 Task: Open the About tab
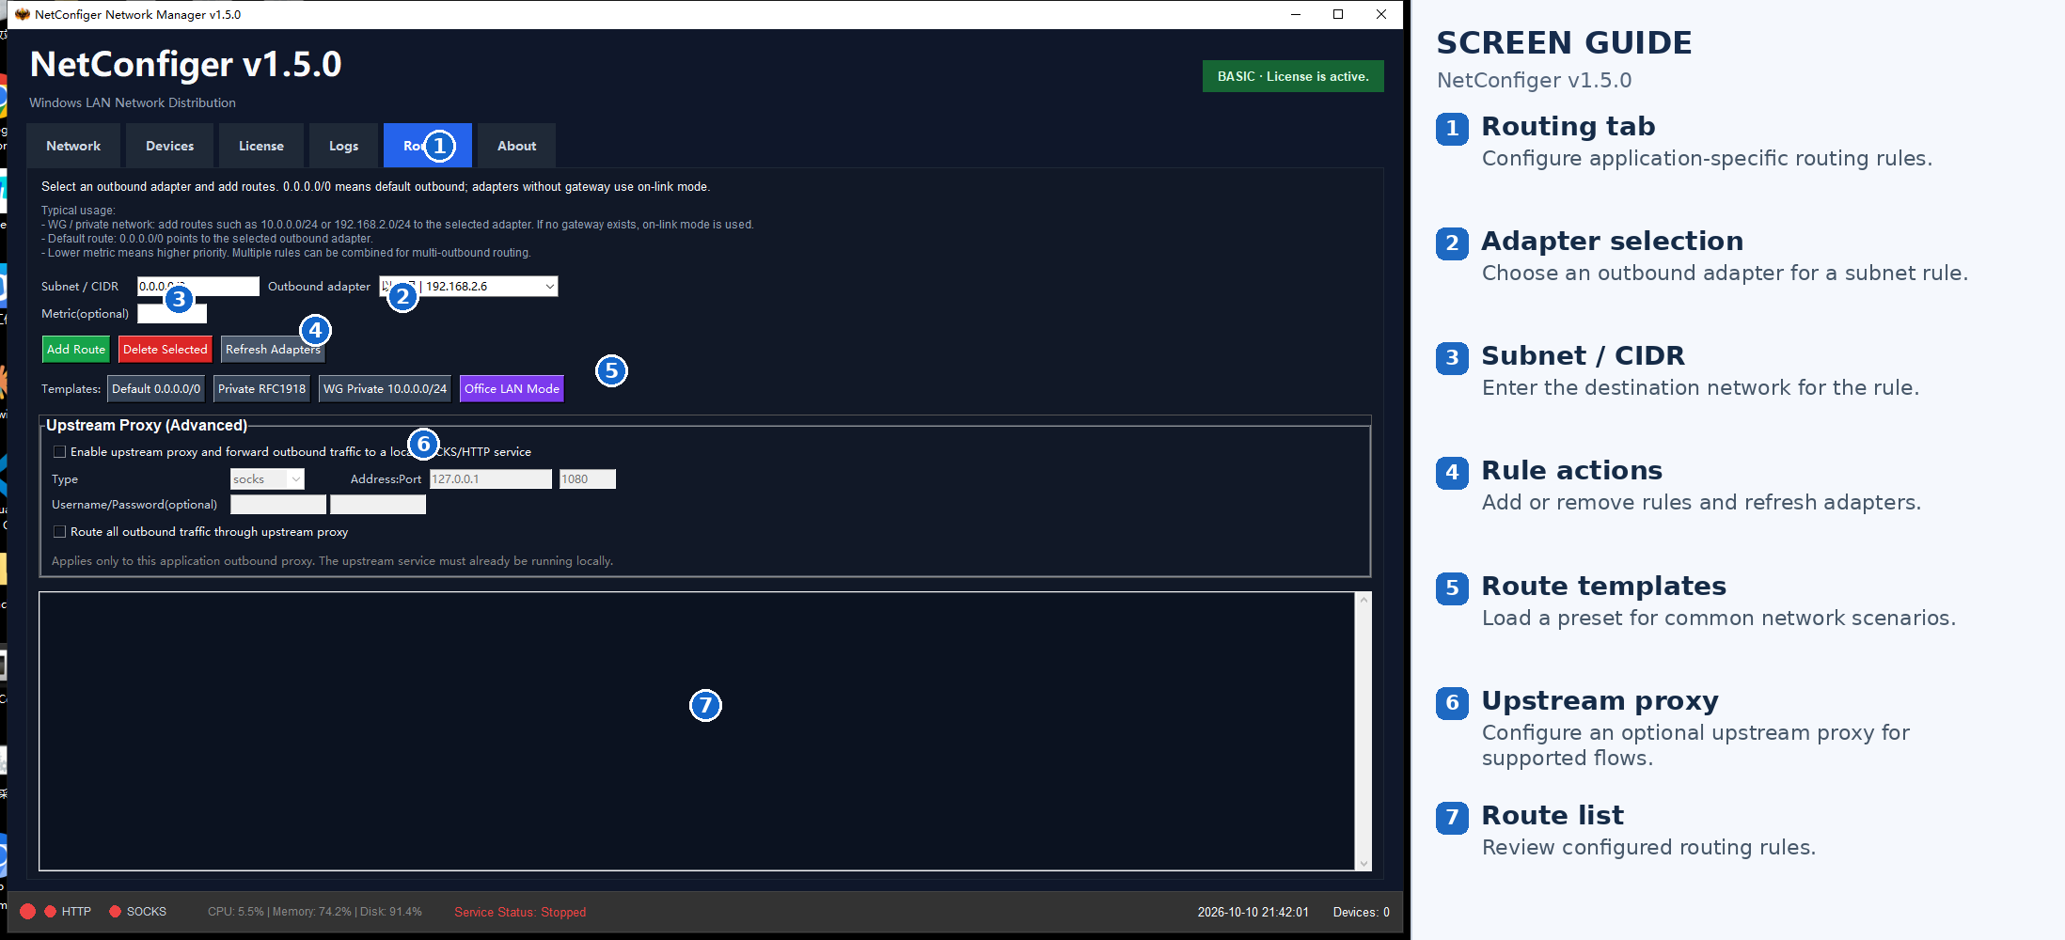(517, 146)
